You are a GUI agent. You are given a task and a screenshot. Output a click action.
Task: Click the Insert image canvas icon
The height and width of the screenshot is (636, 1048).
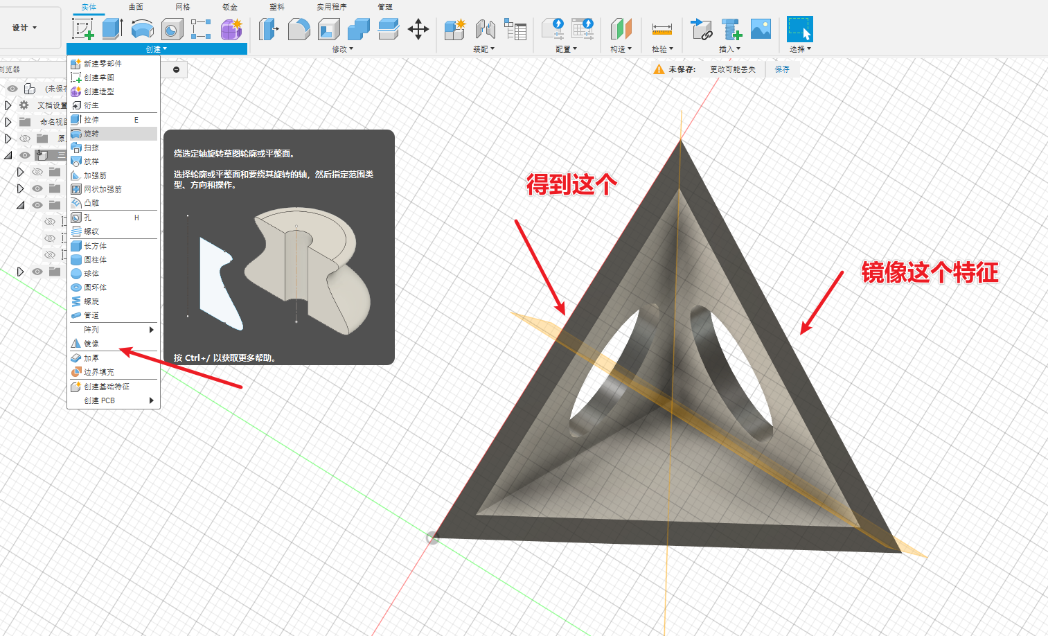tap(761, 29)
